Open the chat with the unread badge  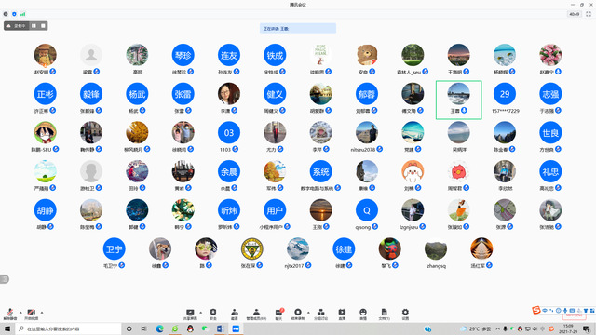279,315
